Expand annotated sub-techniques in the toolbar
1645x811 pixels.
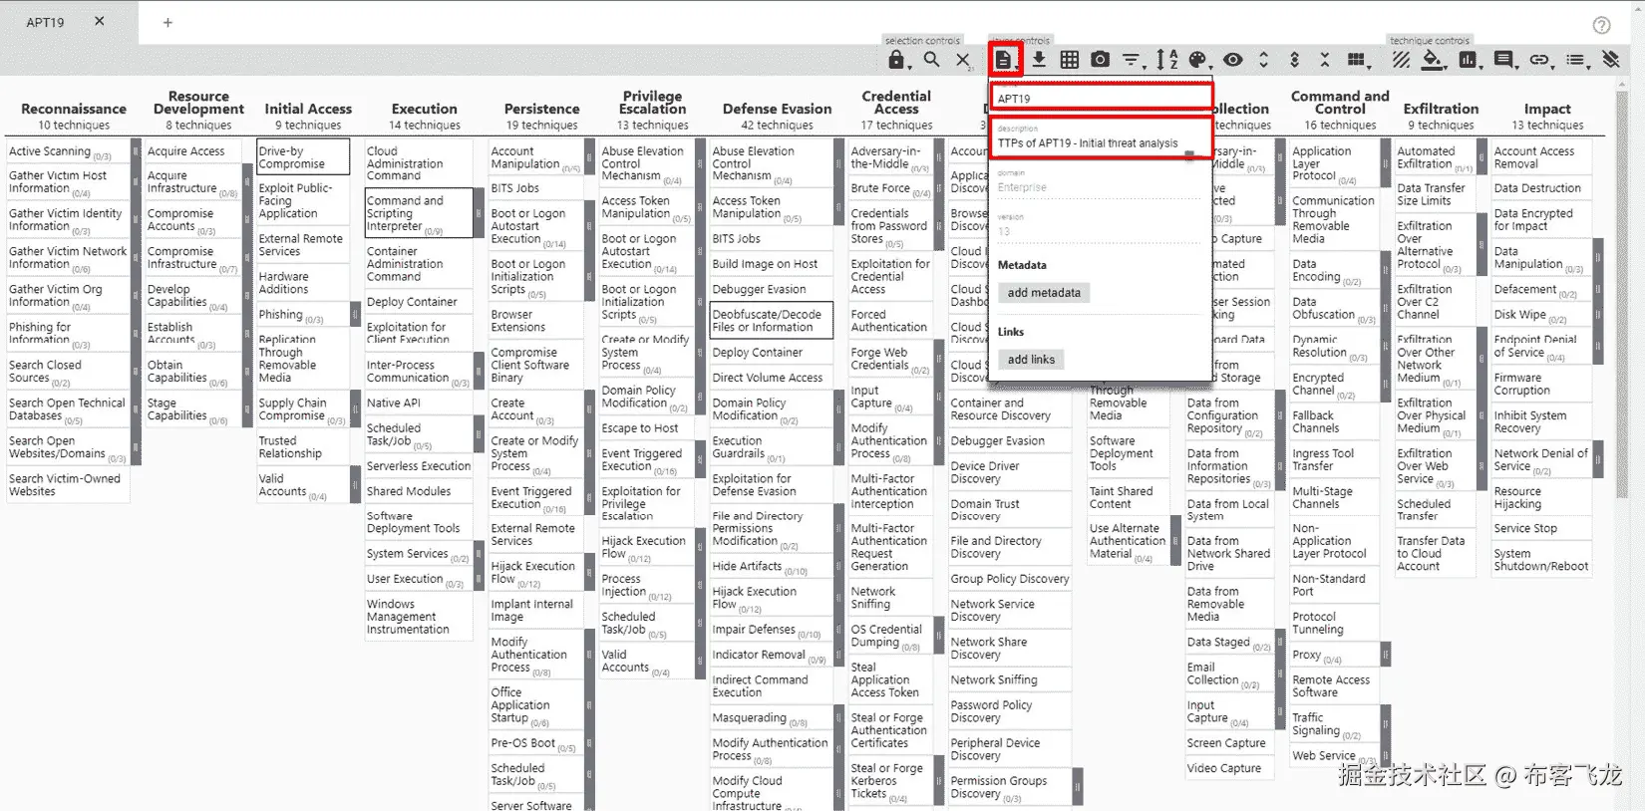1294,60
